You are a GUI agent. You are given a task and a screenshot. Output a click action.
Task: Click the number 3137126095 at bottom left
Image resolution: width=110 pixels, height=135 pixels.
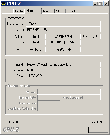(13, 122)
